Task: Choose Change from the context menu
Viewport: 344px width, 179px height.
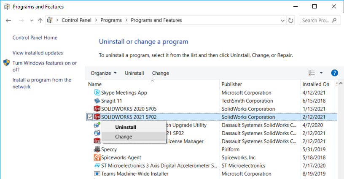Action: (134, 137)
